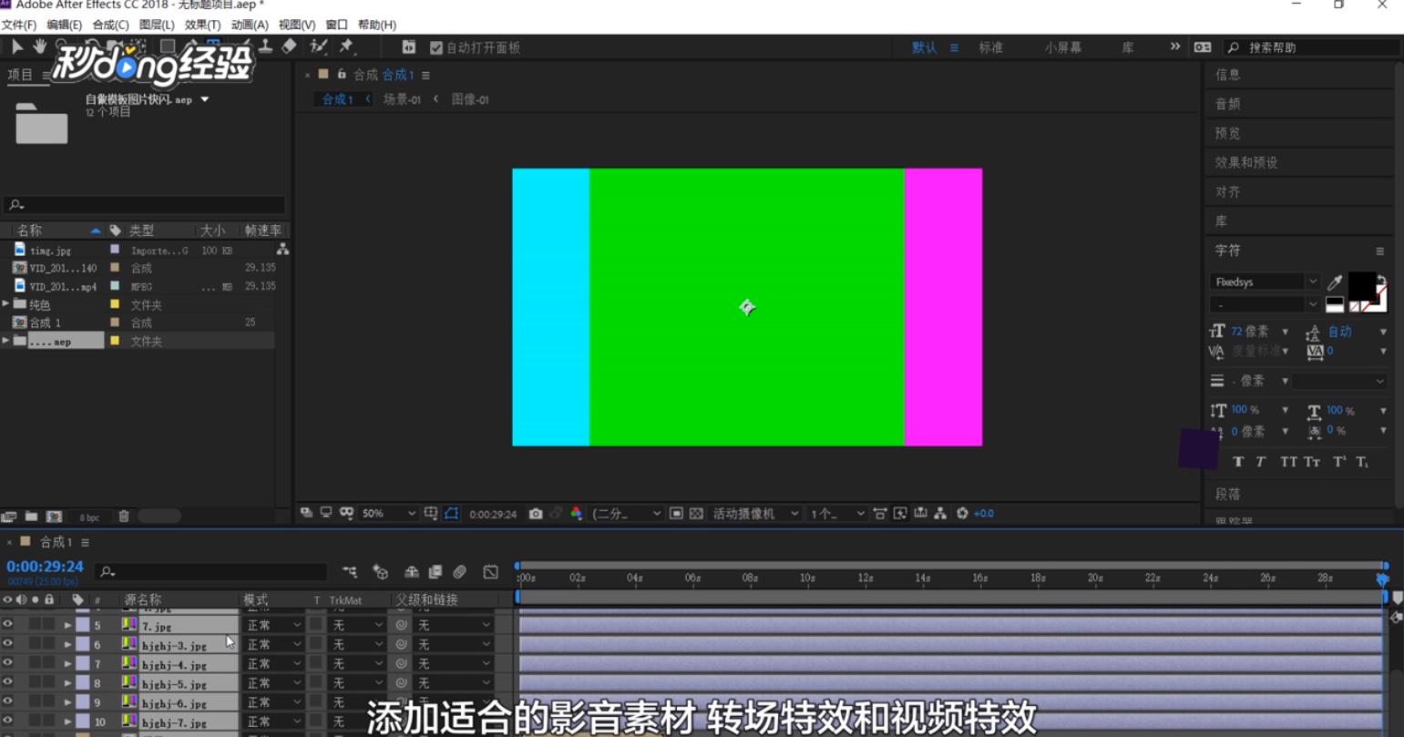Select timg.jpg in the project panel

pos(50,249)
